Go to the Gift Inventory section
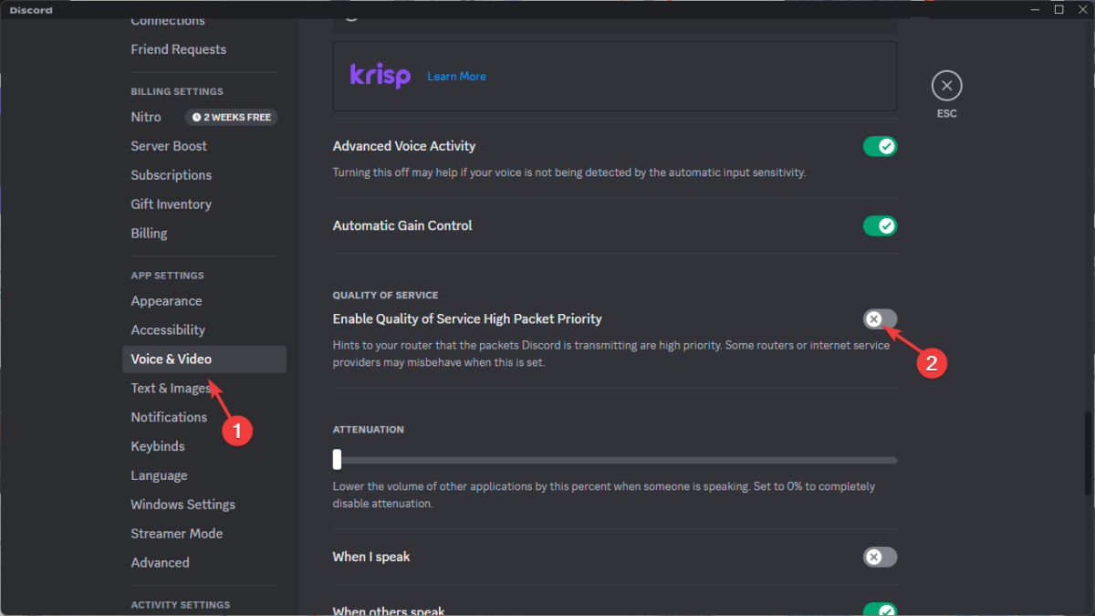The width and height of the screenshot is (1095, 616). pyautogui.click(x=171, y=204)
